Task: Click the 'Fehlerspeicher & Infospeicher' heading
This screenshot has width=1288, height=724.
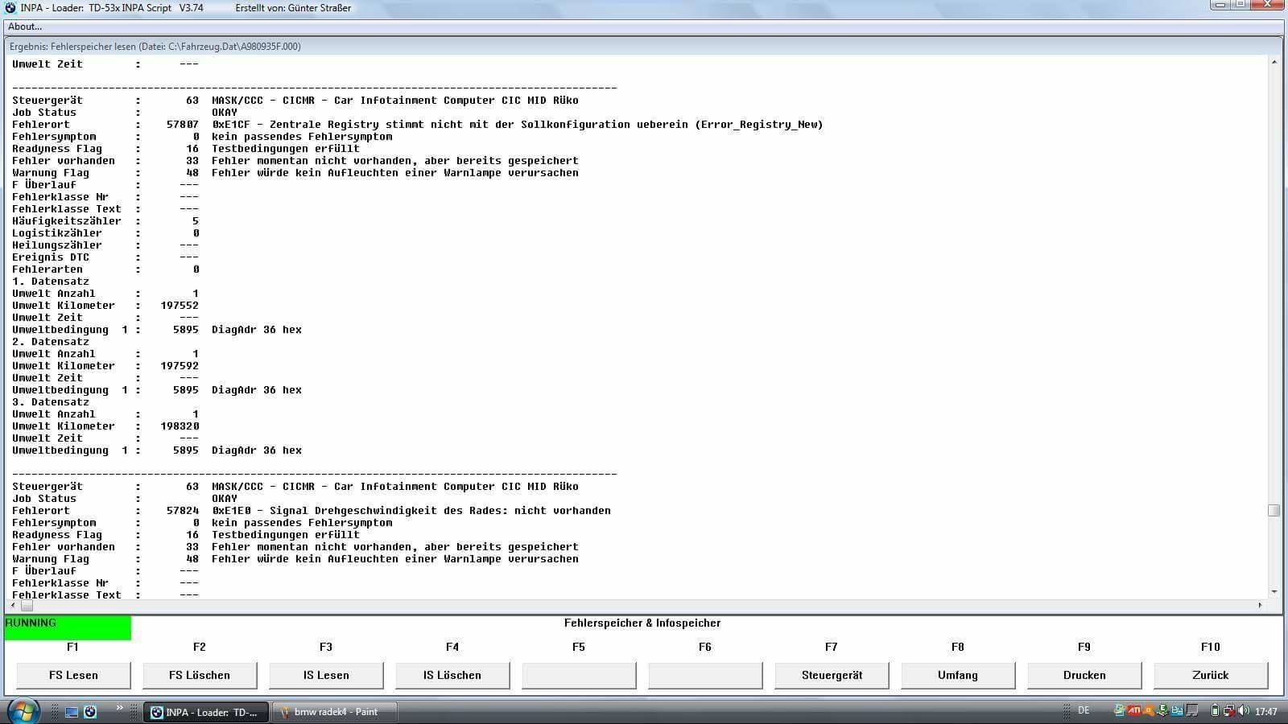Action: click(642, 623)
